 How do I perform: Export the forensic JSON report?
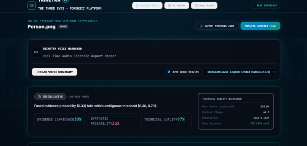(x=217, y=26)
